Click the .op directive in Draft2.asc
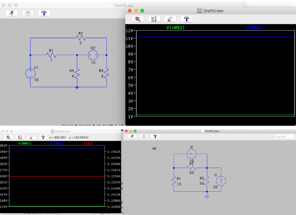Image resolution: width=296 pixels, height=215 pixels. (154, 148)
